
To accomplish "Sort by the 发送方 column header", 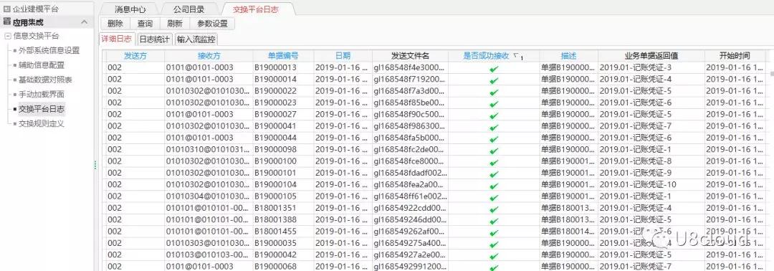I will 135,56.
